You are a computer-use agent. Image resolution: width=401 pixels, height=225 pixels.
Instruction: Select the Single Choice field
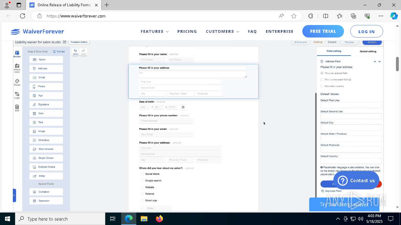coord(46,158)
